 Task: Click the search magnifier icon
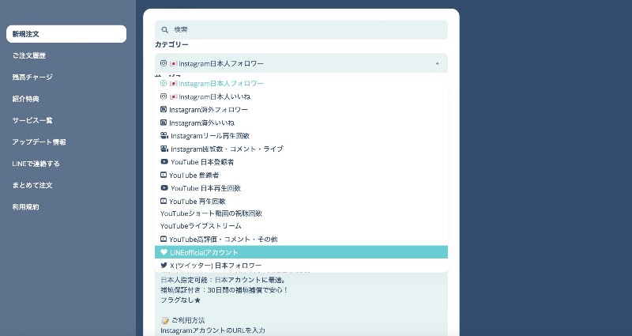click(164, 30)
